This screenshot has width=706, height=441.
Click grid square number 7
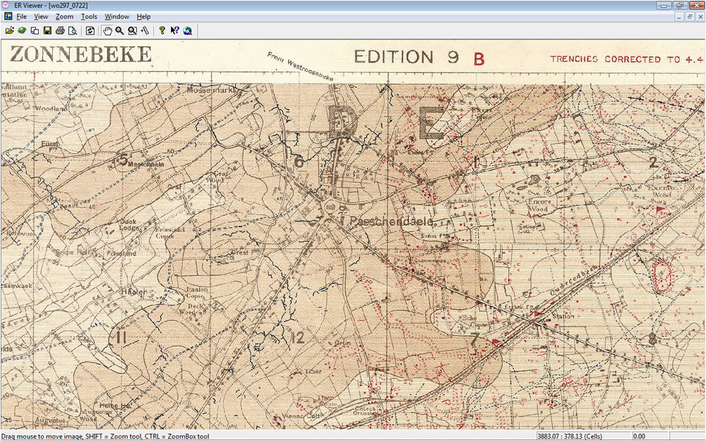(474, 339)
